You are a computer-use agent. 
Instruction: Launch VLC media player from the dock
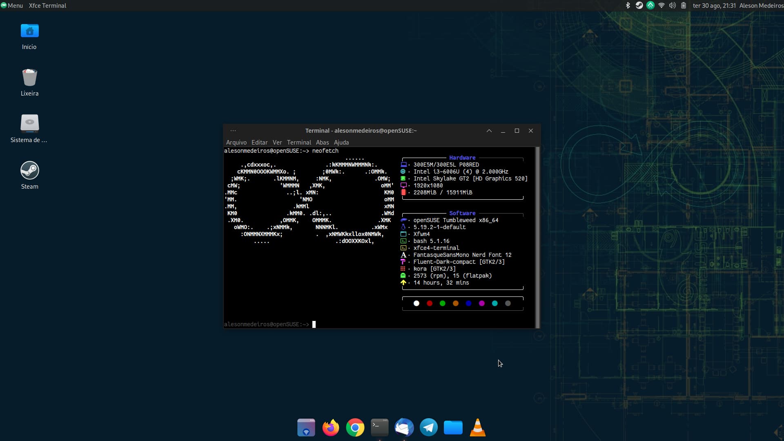point(478,428)
